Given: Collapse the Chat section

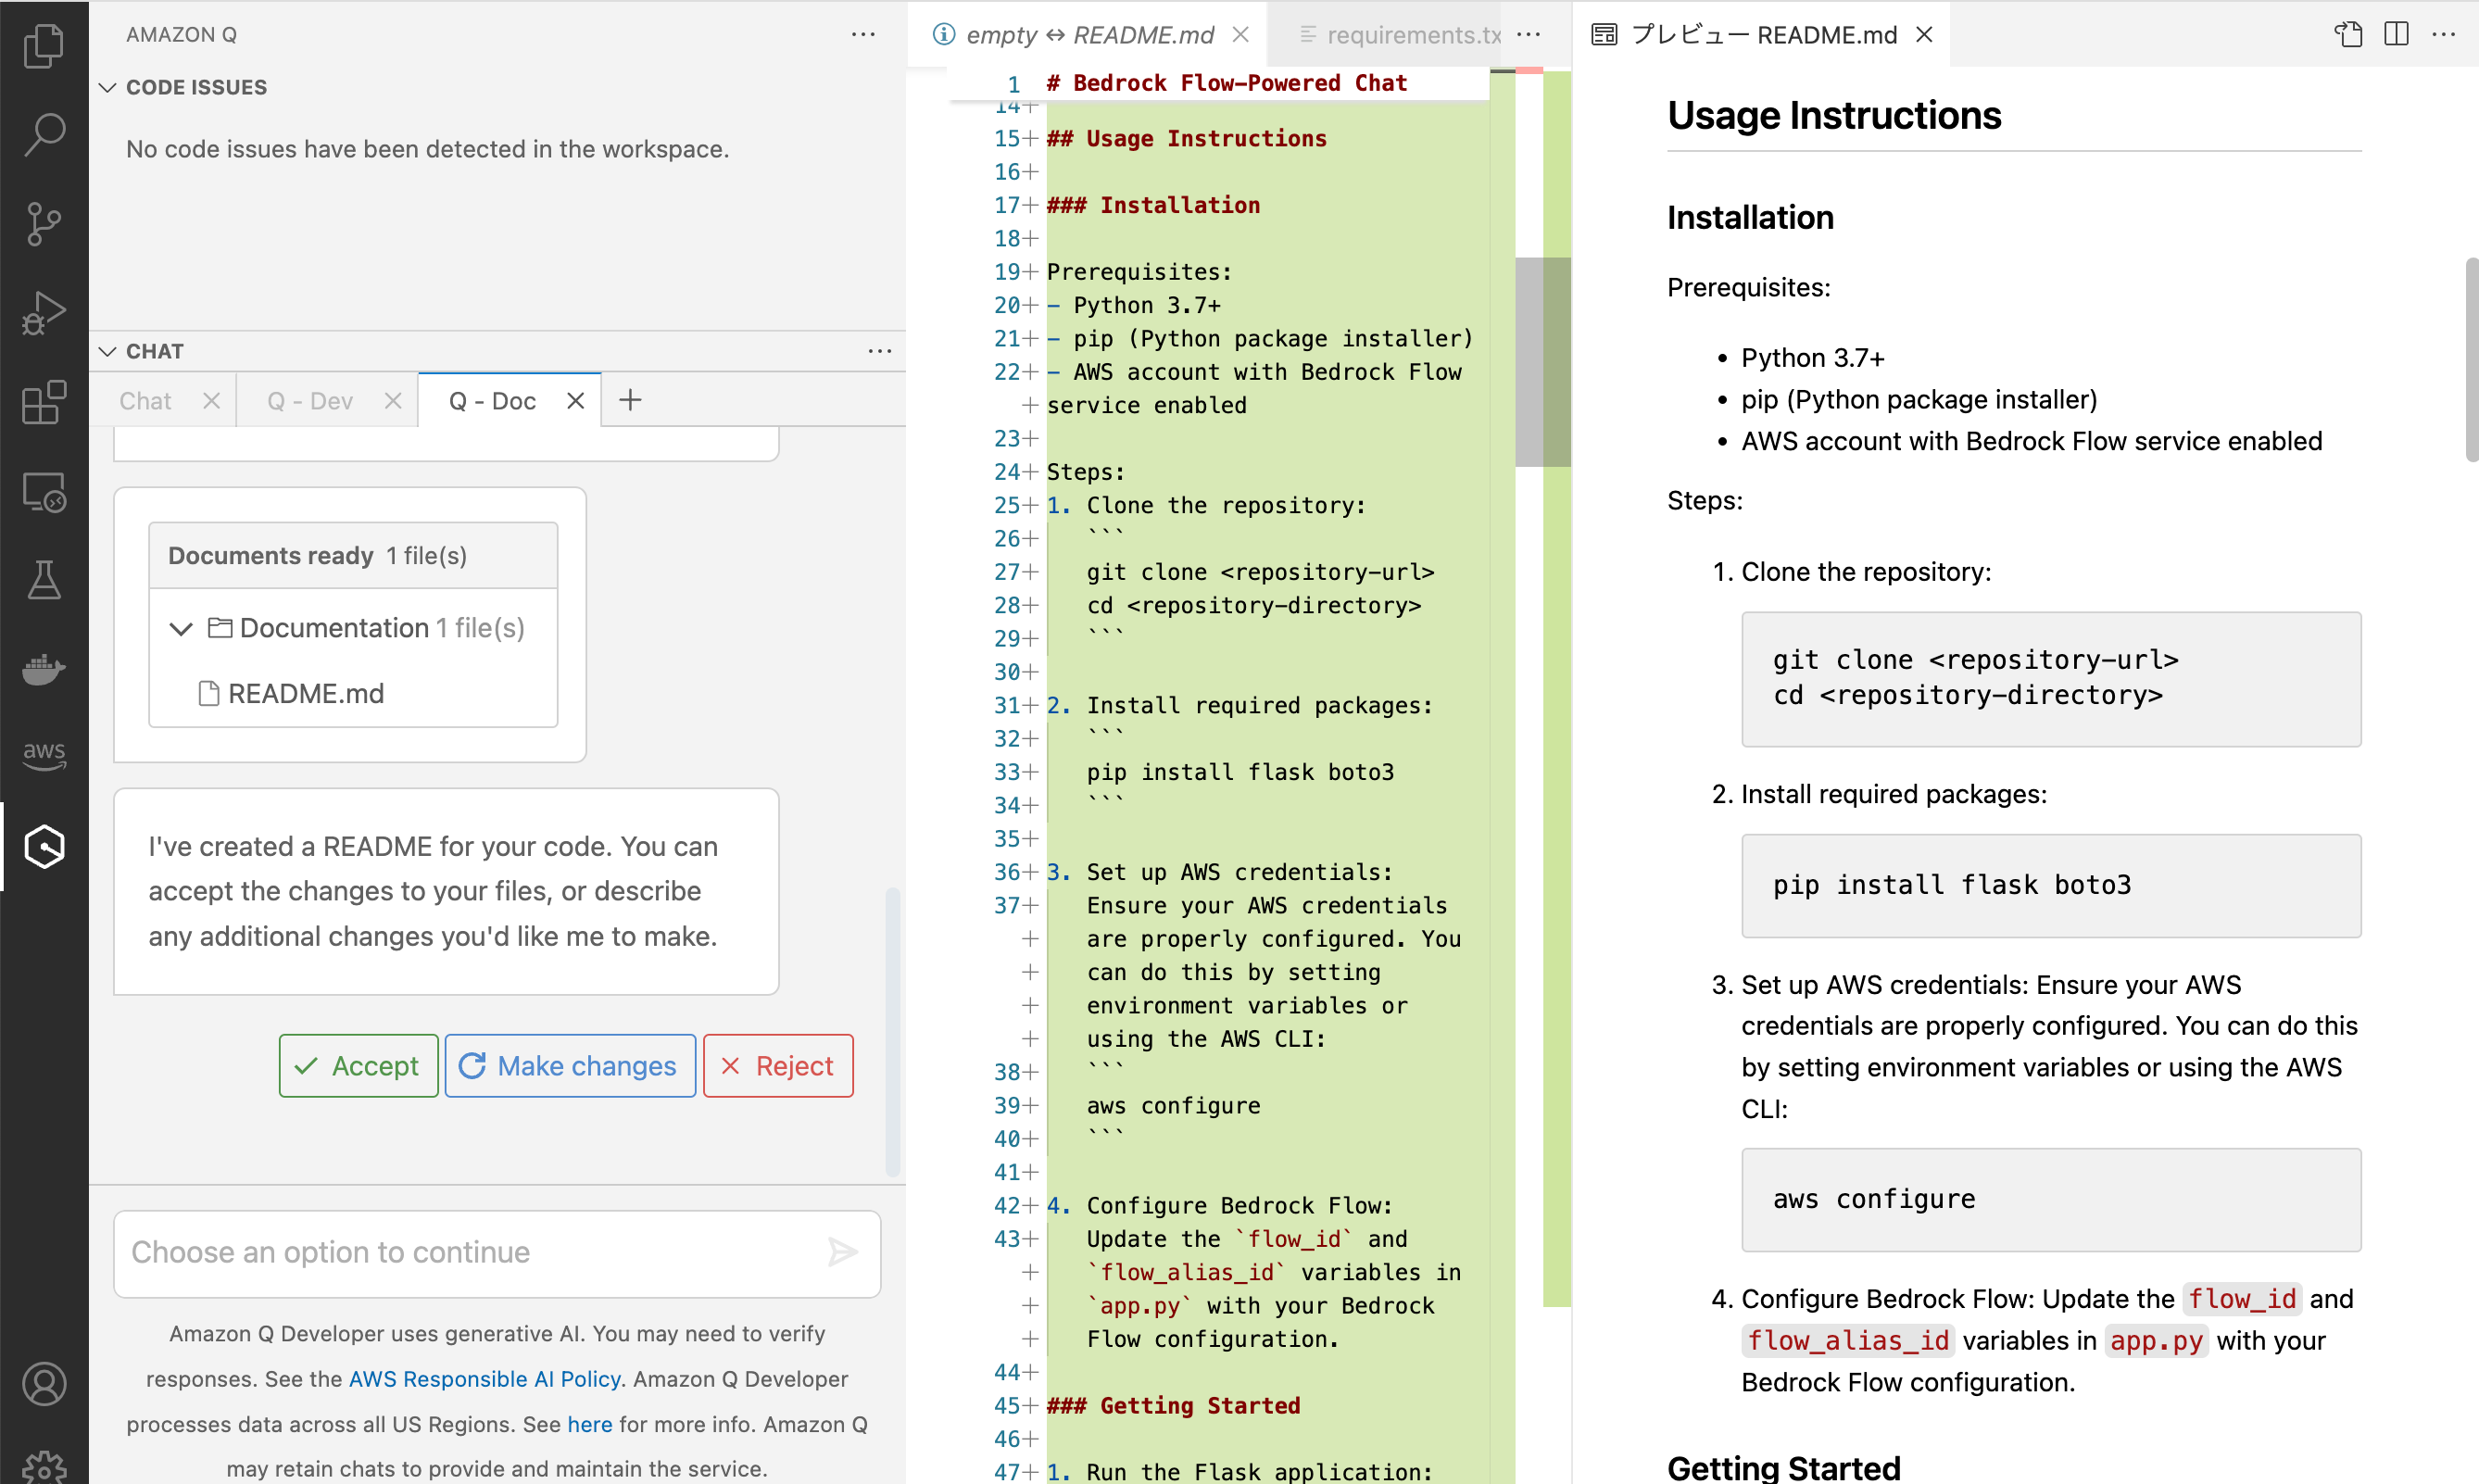Looking at the screenshot, I should 108,351.
